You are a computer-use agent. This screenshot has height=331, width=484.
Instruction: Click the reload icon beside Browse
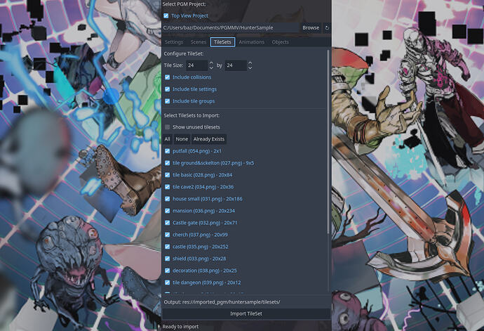[327, 28]
